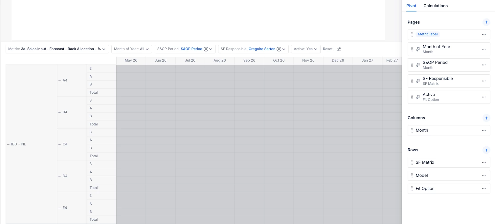Clear the S&OP Period filter value
Screen dimensions: 495x224
(206, 49)
